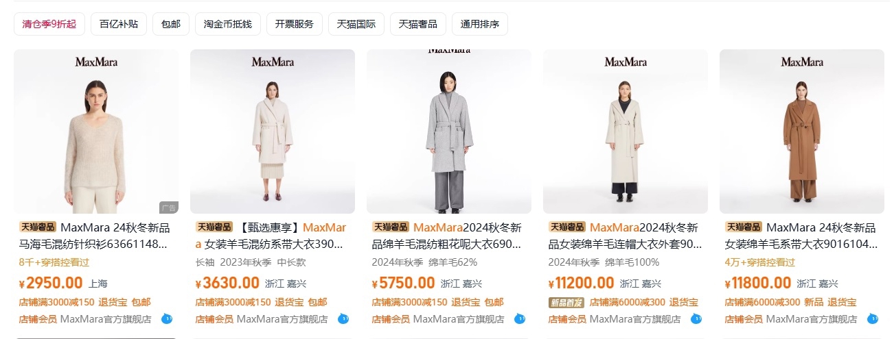Open the camel belted coat product image
This screenshot has width=894, height=339.
802,131
